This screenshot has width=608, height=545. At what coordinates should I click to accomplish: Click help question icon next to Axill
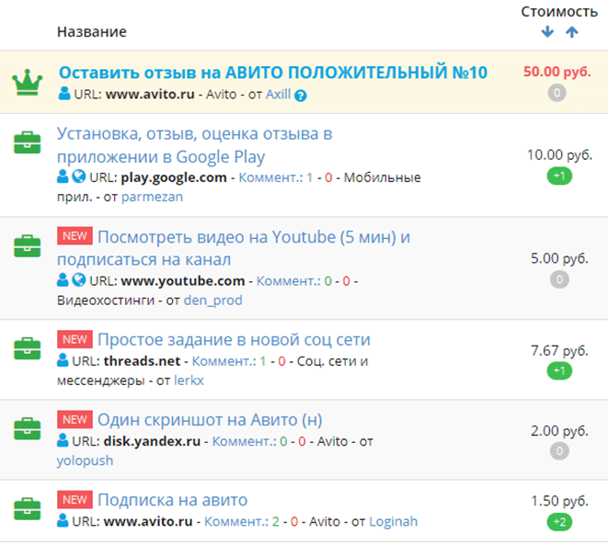tap(300, 96)
